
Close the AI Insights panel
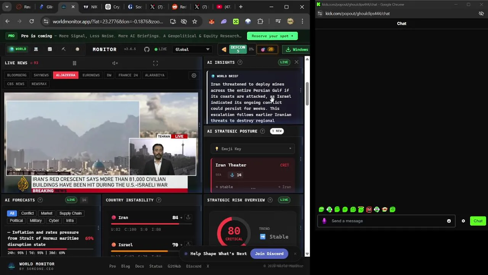pos(297,62)
